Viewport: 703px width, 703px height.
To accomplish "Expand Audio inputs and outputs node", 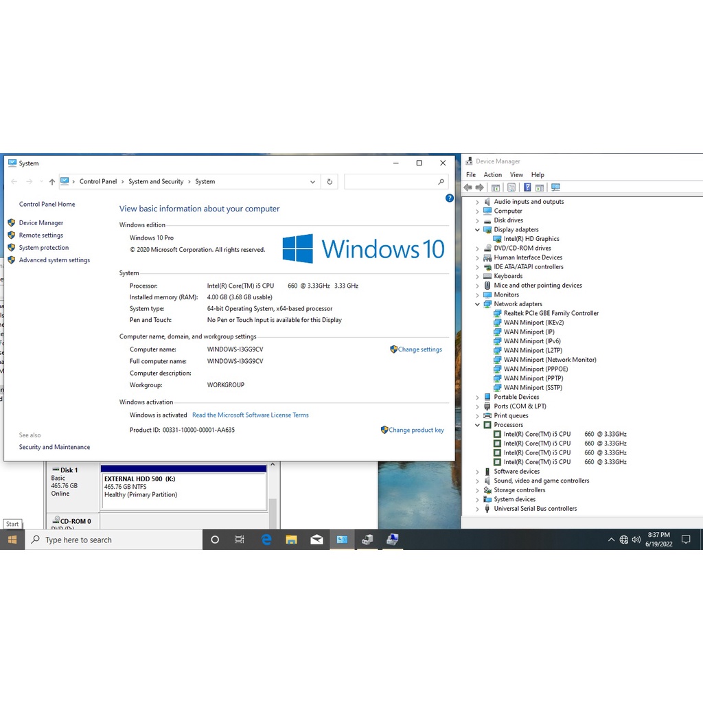I will (x=478, y=203).
